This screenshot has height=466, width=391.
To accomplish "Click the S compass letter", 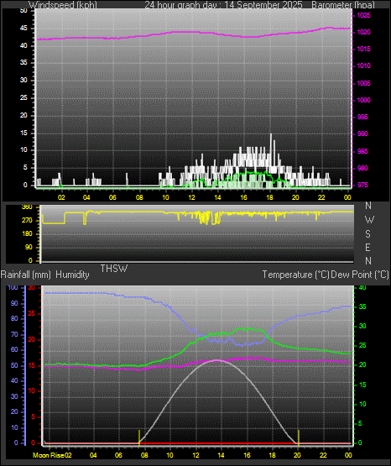I will pos(368,234).
